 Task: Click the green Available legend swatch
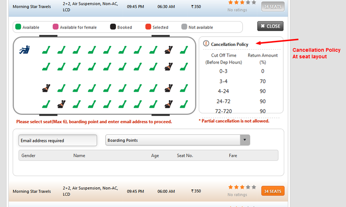(x=18, y=27)
